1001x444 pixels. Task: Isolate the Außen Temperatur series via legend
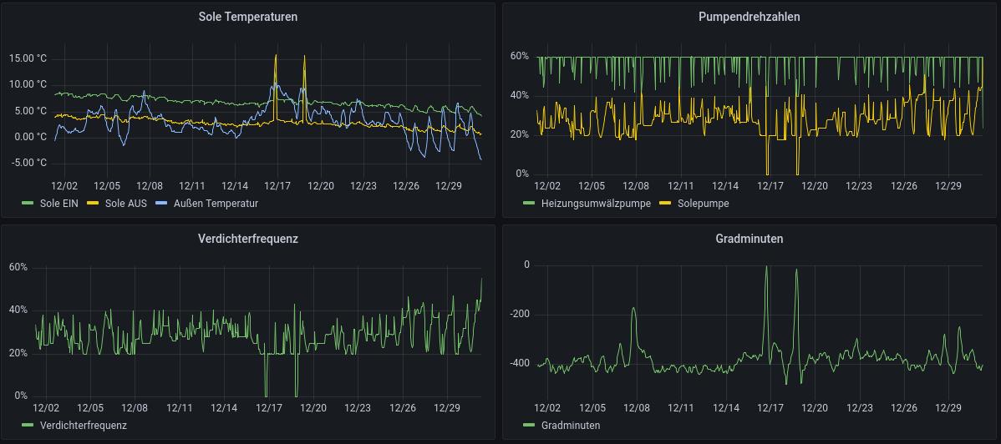coord(216,203)
